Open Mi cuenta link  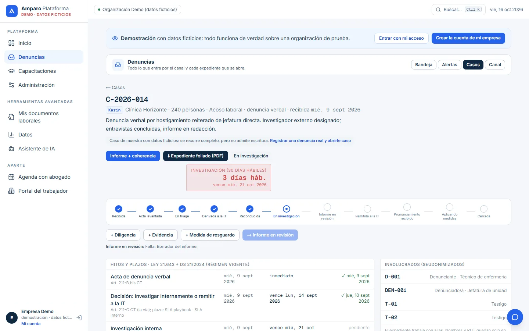pos(31,324)
